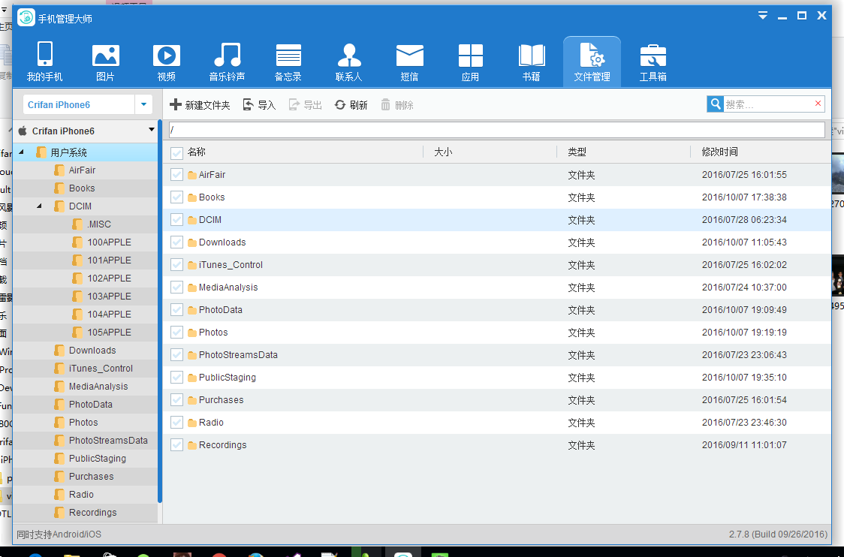Collapse the DCIM tree node
Screen dimensions: 844x557
[x=39, y=206]
